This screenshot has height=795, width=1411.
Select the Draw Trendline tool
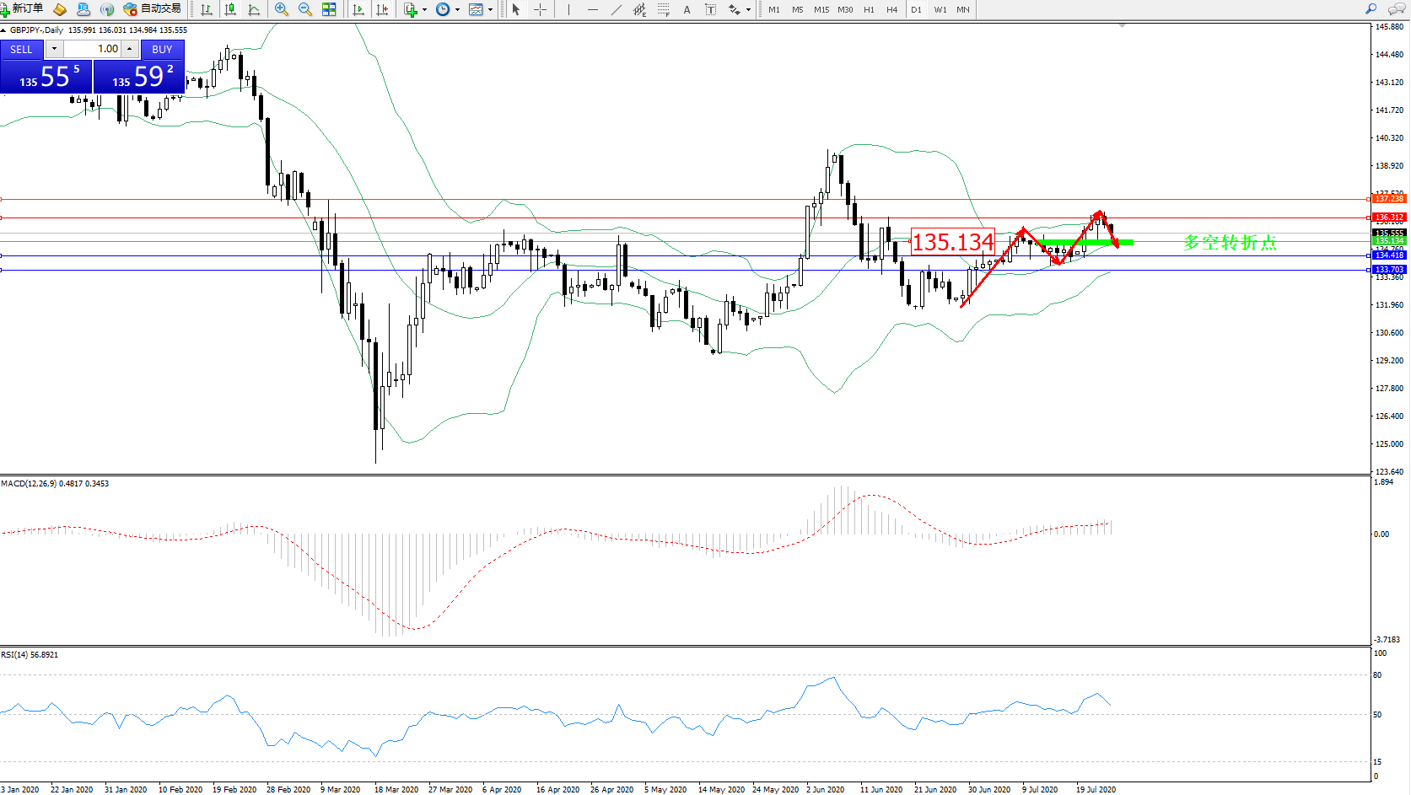coord(617,9)
